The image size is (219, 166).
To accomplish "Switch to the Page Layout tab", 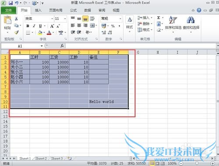I will (x=56, y=11).
